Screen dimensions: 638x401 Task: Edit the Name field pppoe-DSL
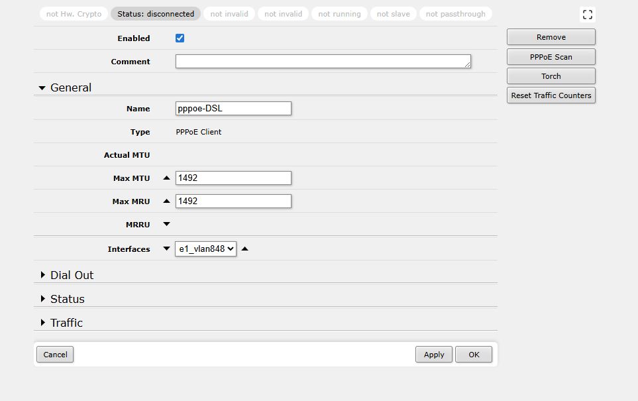(234, 108)
